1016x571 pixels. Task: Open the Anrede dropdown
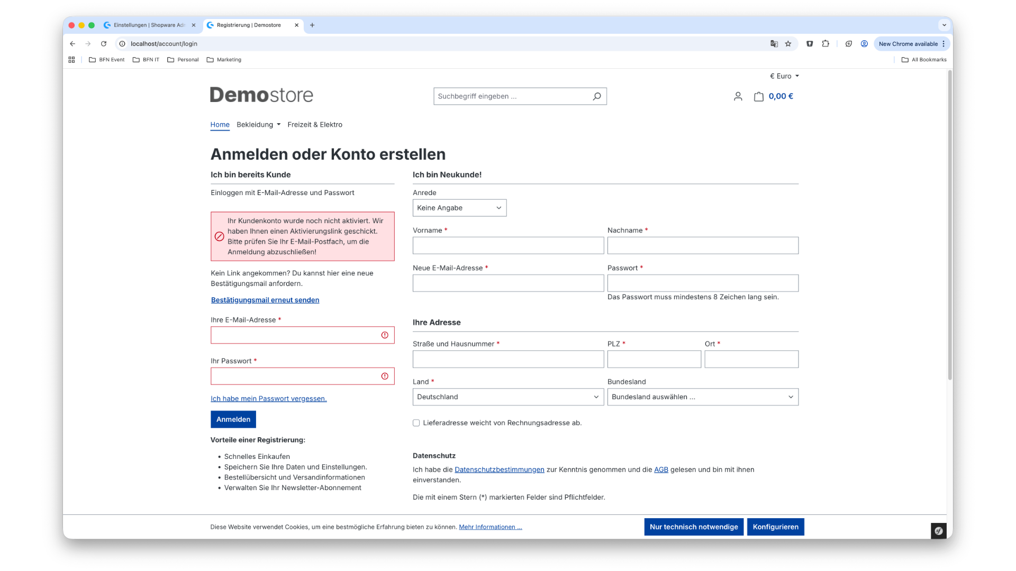tap(459, 208)
